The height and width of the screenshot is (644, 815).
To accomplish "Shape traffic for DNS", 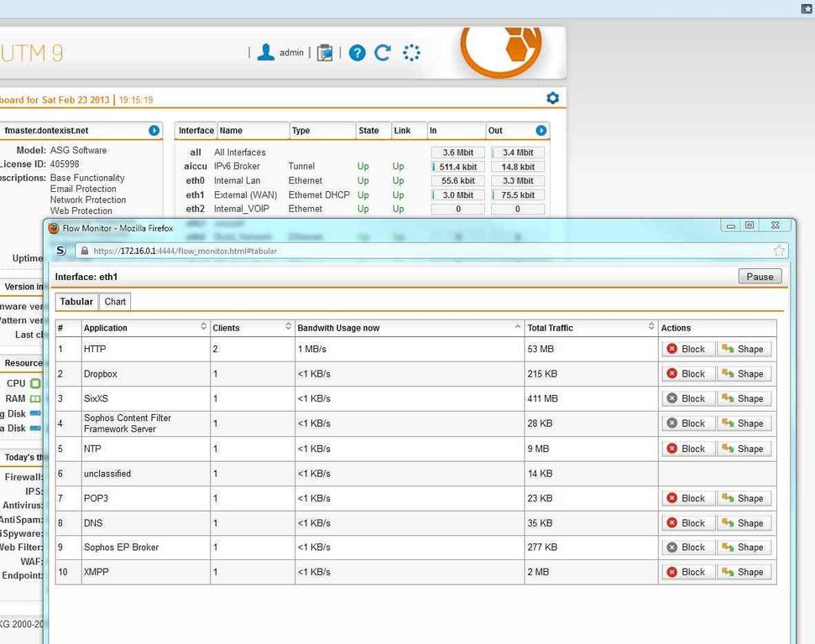I will [x=744, y=523].
